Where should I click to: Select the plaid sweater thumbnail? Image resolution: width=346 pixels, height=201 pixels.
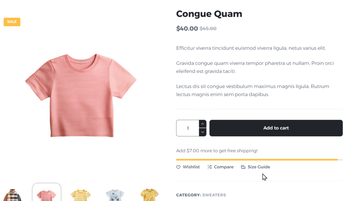click(x=13, y=195)
